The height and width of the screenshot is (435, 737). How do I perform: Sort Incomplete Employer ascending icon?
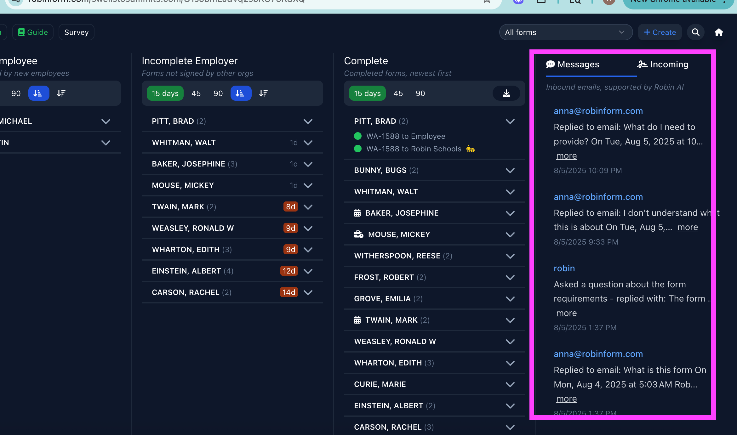coord(241,93)
